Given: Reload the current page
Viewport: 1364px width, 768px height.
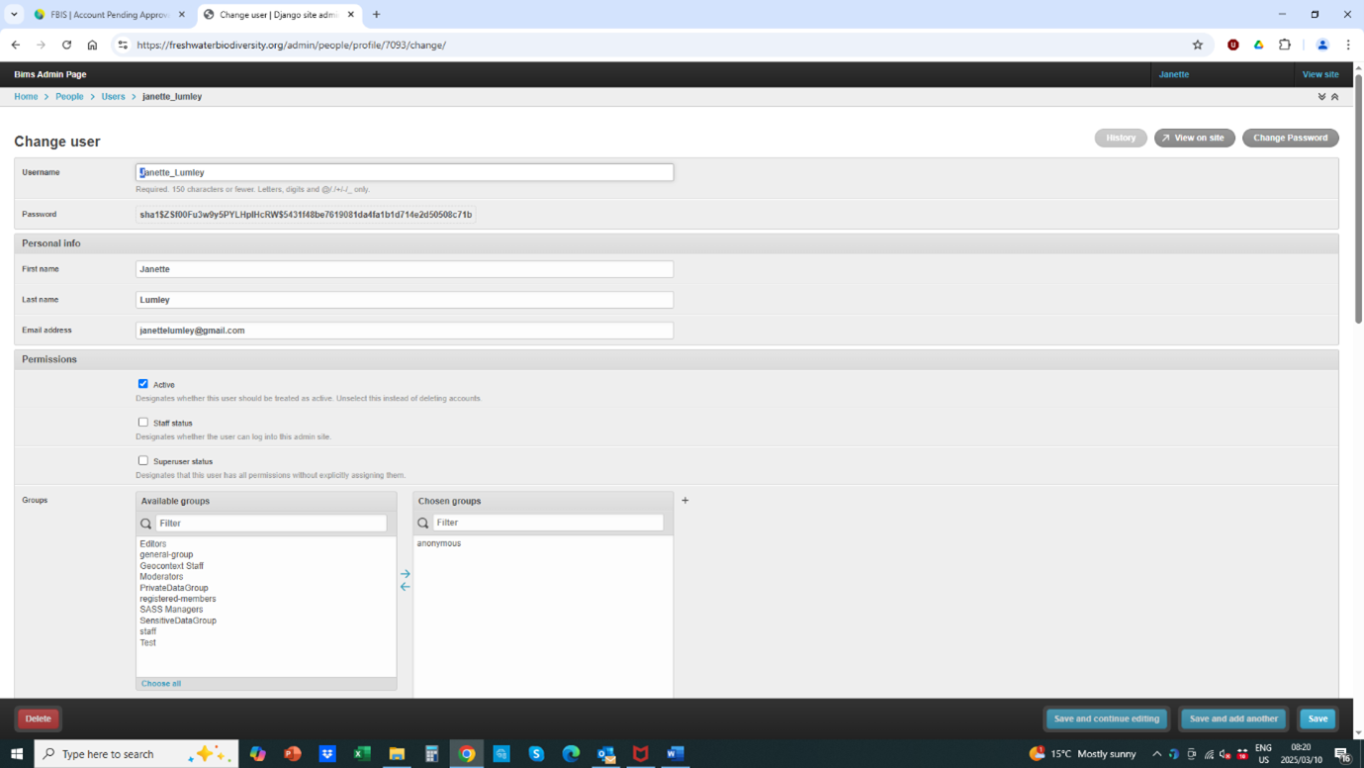Looking at the screenshot, I should [x=66, y=45].
